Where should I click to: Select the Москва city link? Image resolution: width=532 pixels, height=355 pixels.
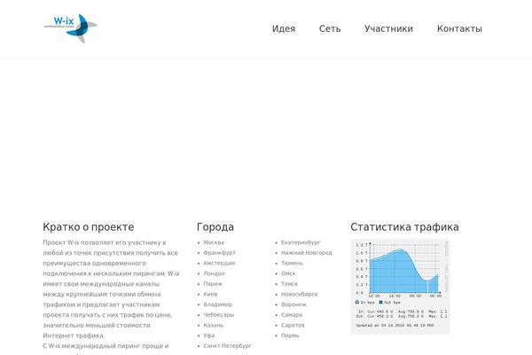point(214,242)
